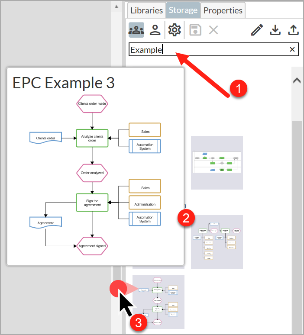Clear the search text with the x button
The image size is (304, 335).
[x=292, y=49]
